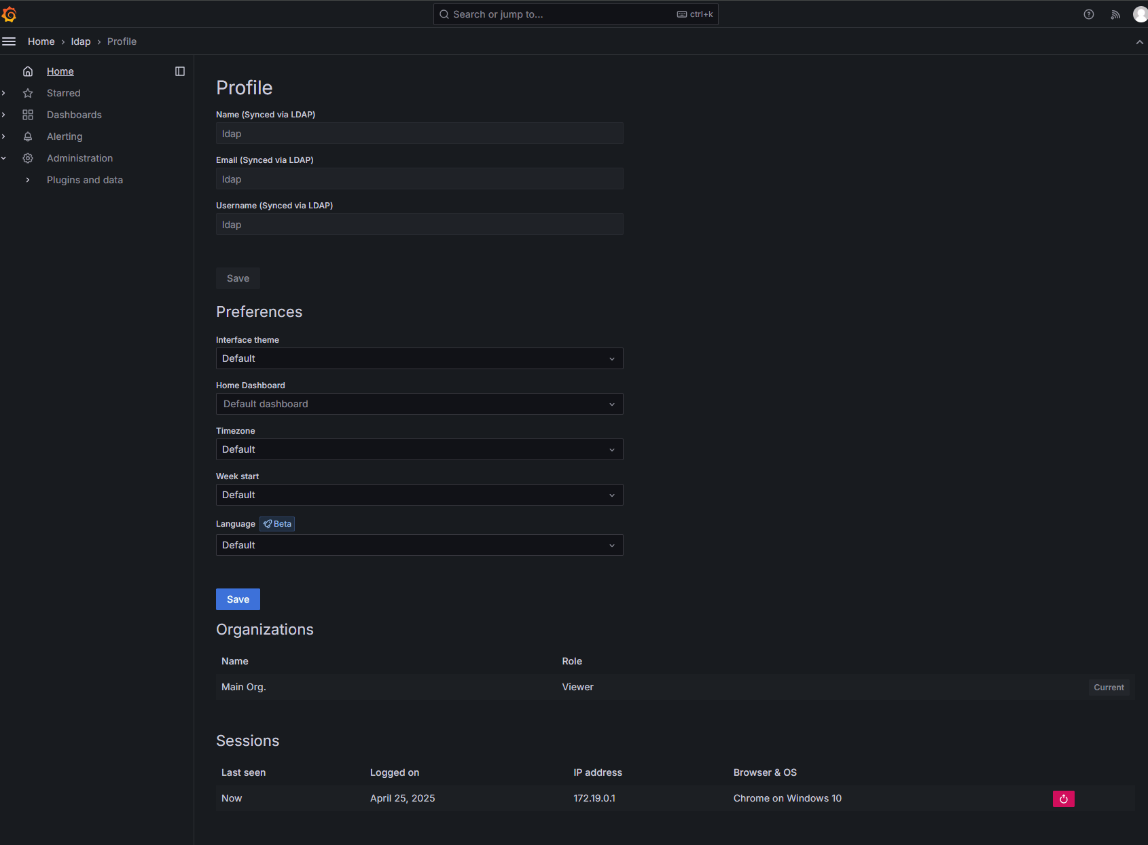Click the Dashboards grid icon
The height and width of the screenshot is (845, 1148).
[27, 115]
